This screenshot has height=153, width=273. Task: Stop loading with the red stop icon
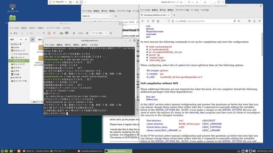coord(49,33)
